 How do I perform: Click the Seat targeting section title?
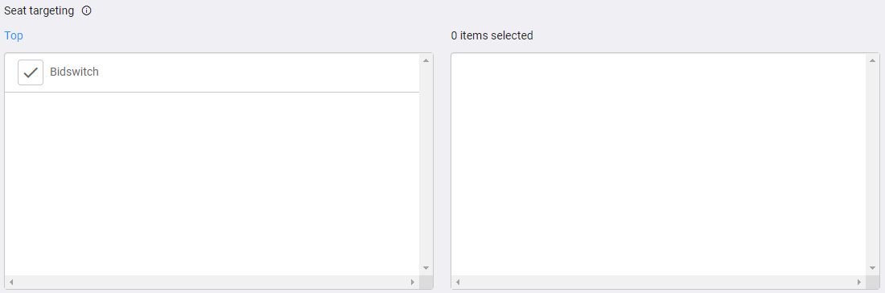39,10
